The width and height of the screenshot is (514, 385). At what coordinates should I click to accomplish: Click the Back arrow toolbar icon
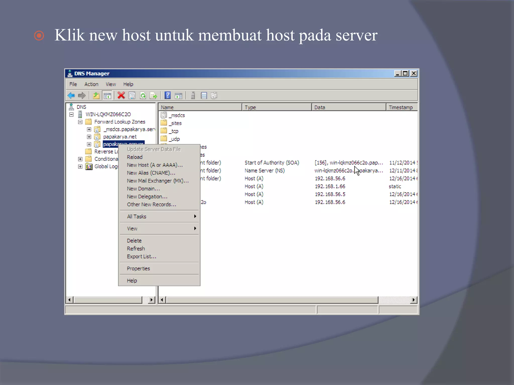[x=71, y=95]
